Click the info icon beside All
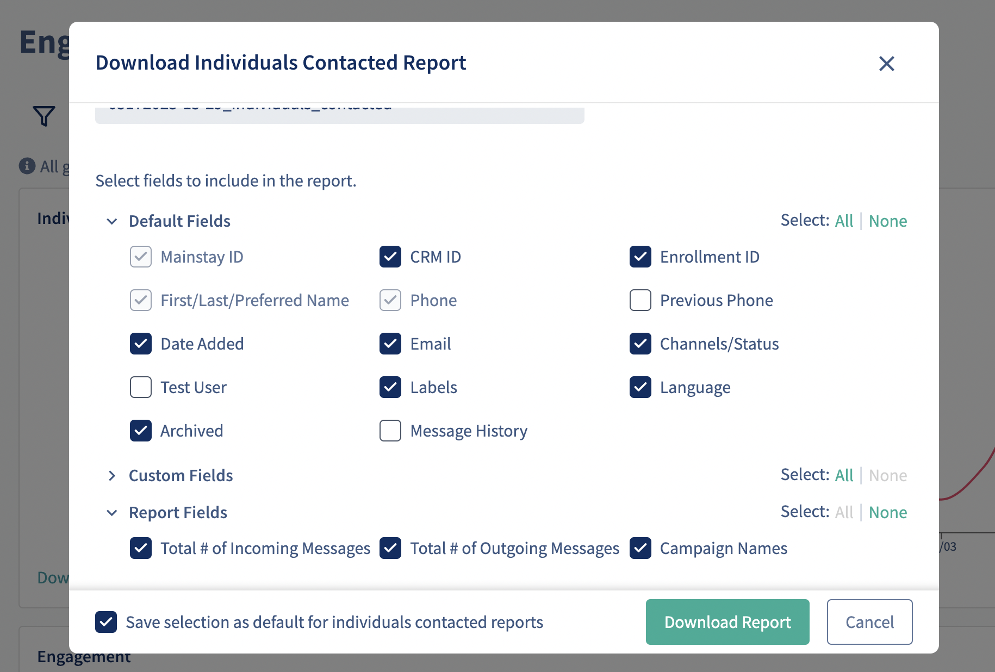995x672 pixels. click(27, 166)
